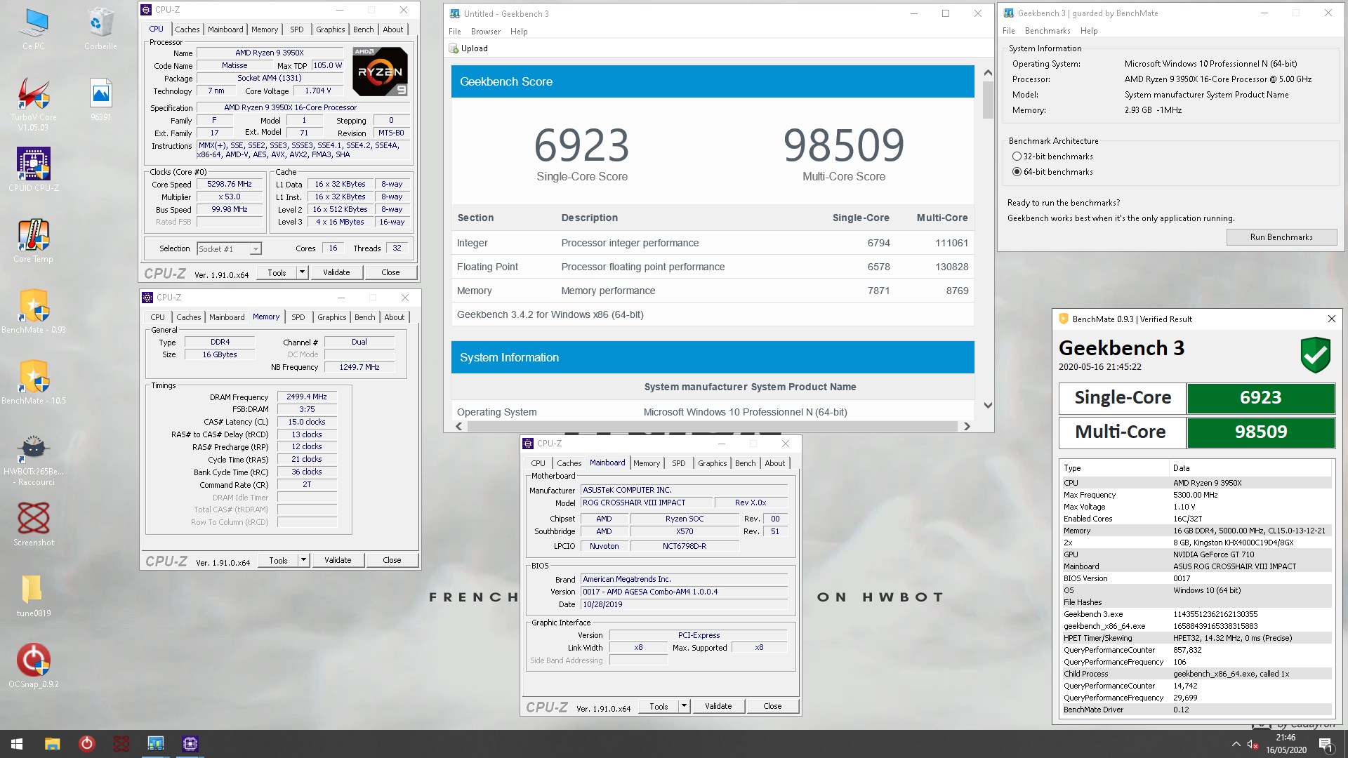
Task: Open the Core Temp desktop shortcut
Action: (33, 241)
